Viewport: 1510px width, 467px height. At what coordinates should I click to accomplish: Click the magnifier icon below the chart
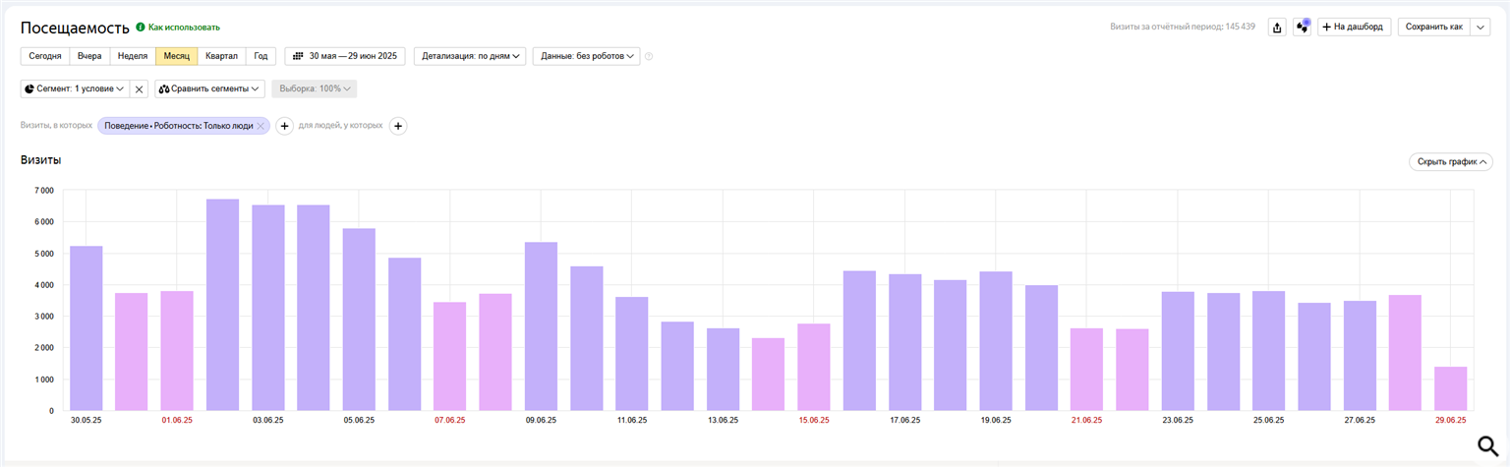click(1487, 446)
